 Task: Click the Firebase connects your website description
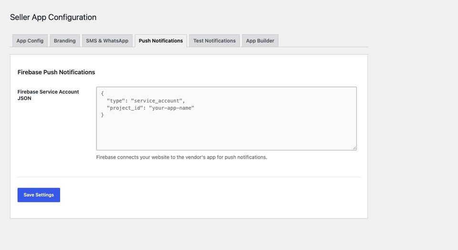click(182, 157)
